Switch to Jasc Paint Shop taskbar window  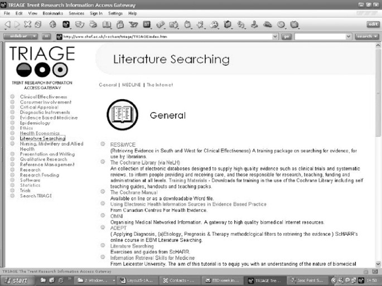pos(308,280)
